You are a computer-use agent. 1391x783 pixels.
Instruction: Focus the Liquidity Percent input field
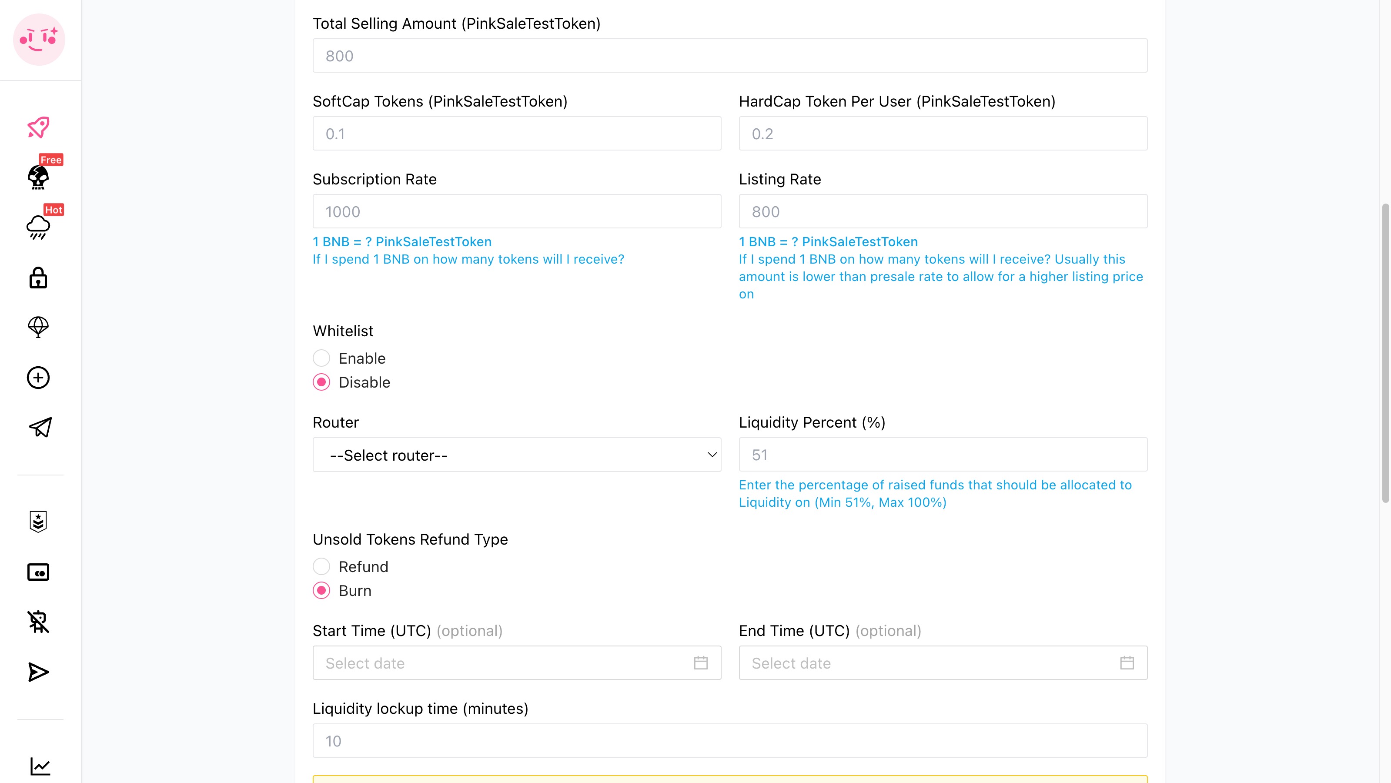coord(943,455)
